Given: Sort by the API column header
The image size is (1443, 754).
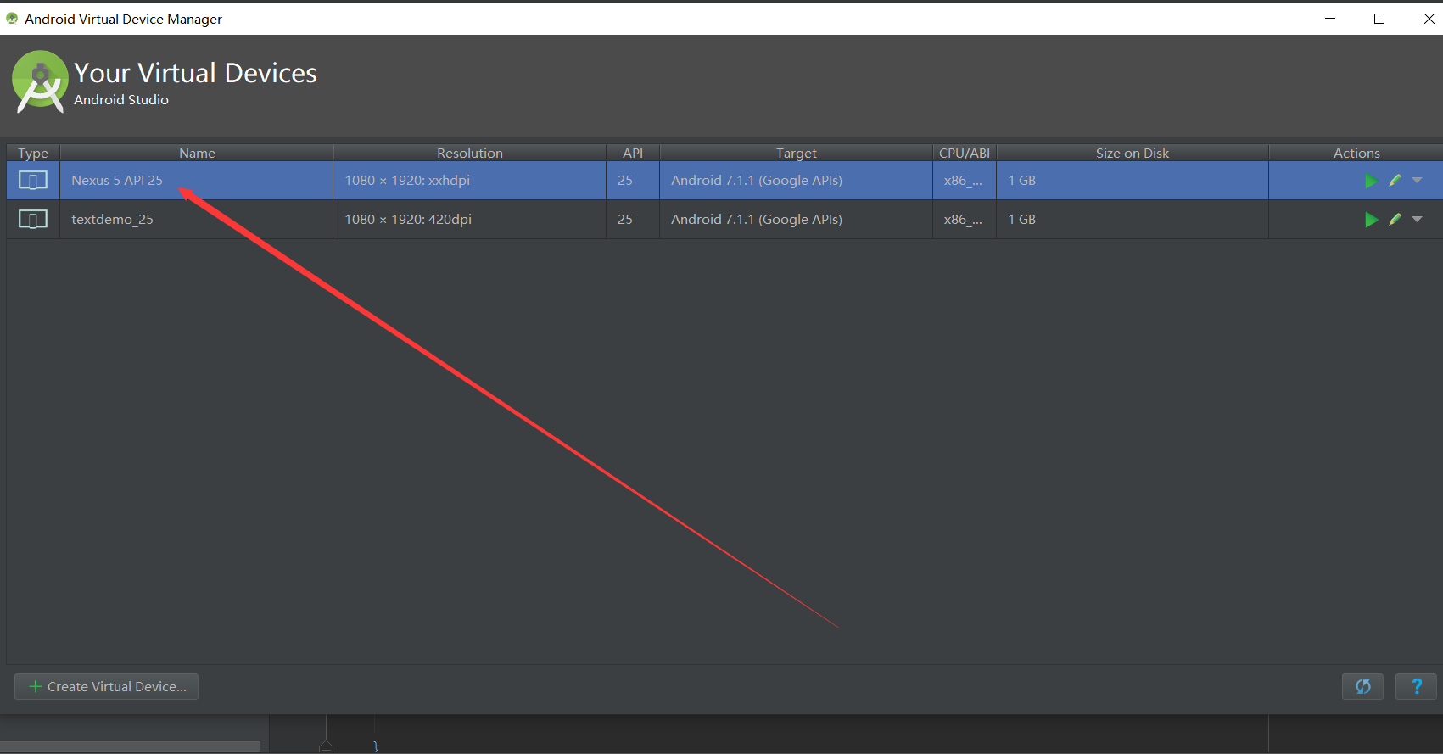Looking at the screenshot, I should (633, 153).
